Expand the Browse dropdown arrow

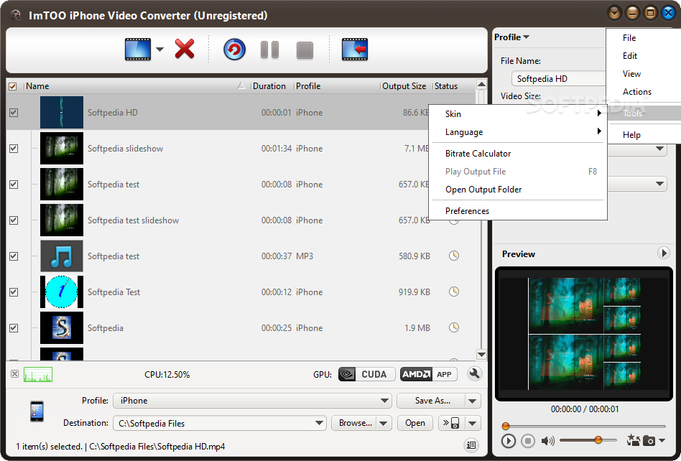383,423
